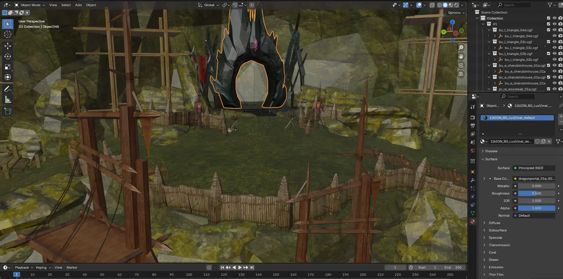Adjust the Roughness slider
Viewport: 563px width, 279px height.
coord(536,193)
